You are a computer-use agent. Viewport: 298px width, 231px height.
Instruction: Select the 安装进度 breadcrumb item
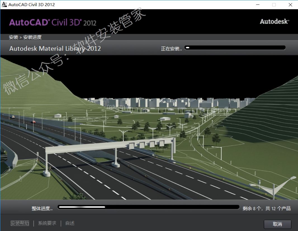point(32,37)
